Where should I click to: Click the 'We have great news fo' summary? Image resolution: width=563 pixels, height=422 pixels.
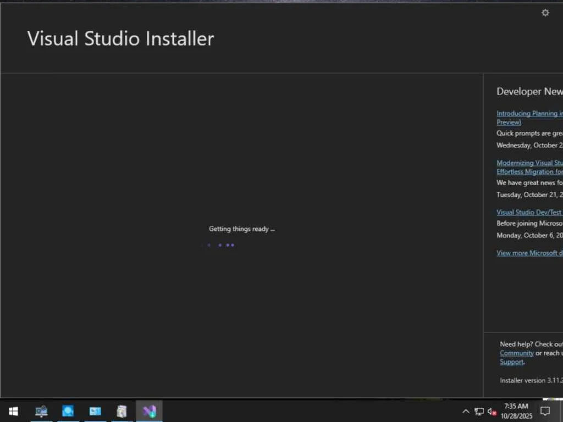tap(529, 182)
